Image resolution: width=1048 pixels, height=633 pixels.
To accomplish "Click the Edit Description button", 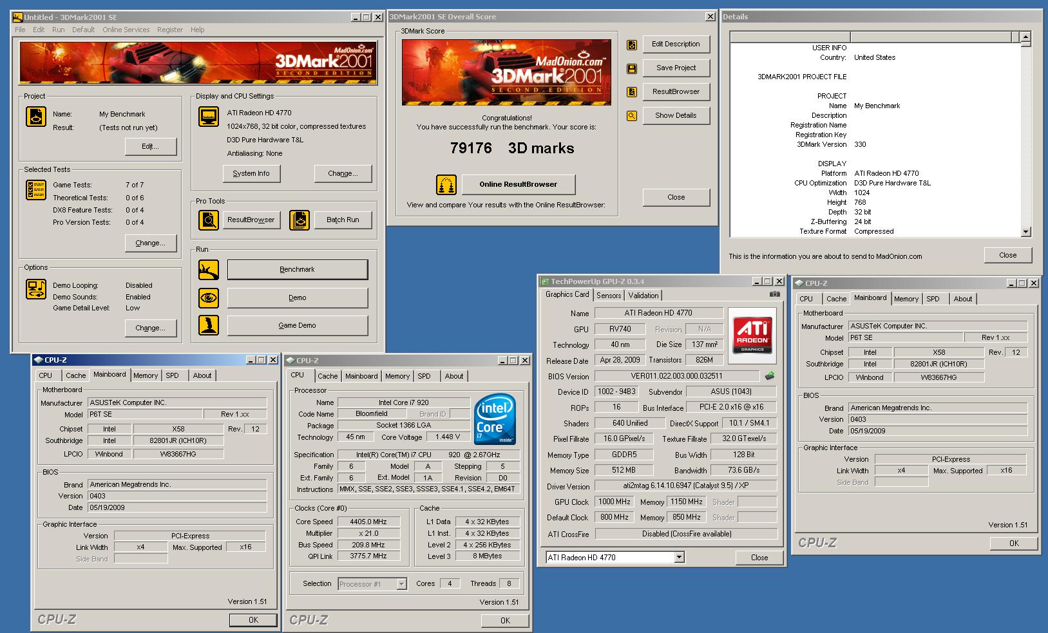I will [676, 44].
